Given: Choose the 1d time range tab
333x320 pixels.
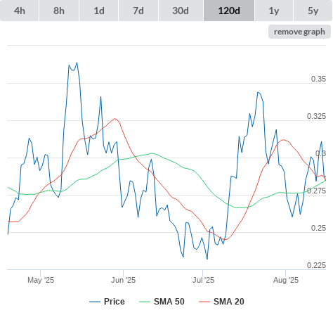Looking at the screenshot, I should click(99, 11).
